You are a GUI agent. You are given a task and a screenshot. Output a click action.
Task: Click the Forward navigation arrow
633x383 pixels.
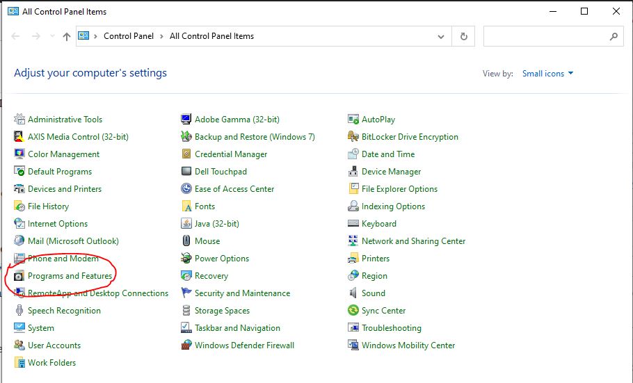[36, 36]
